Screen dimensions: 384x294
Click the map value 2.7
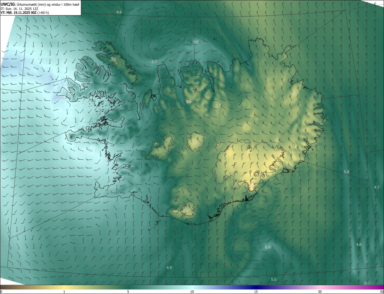pyautogui.click(x=218, y=106)
